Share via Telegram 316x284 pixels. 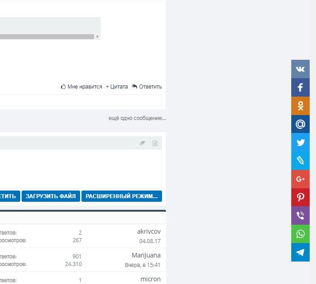300,252
